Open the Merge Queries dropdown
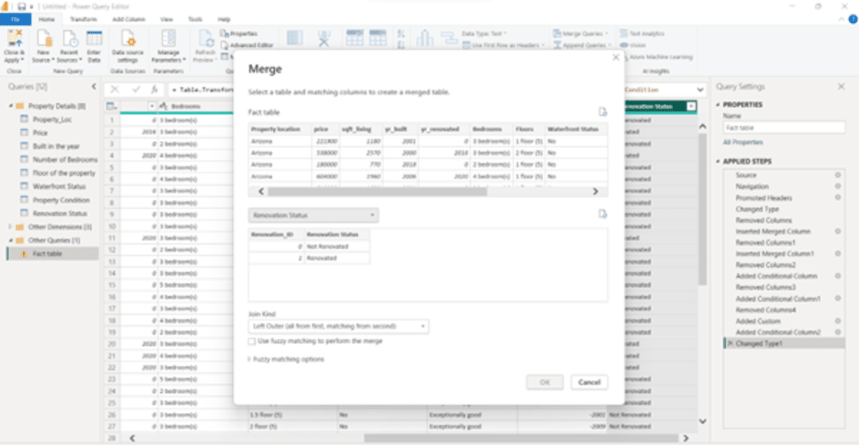 click(x=581, y=34)
